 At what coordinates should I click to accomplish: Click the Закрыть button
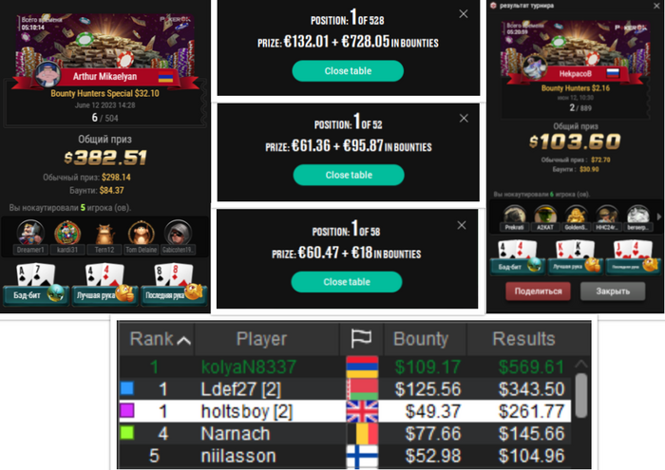point(613,291)
